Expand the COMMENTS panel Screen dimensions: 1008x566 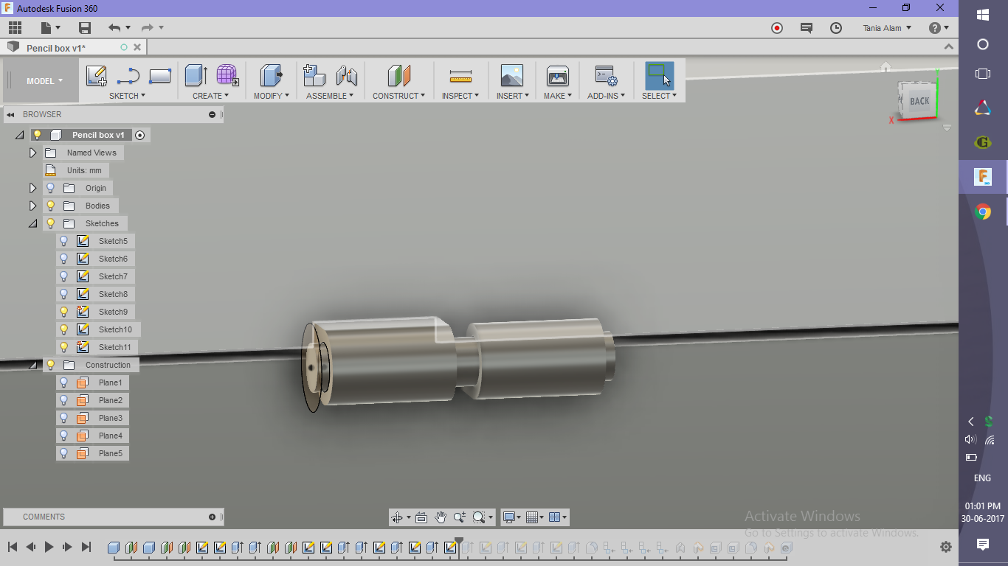tap(213, 517)
